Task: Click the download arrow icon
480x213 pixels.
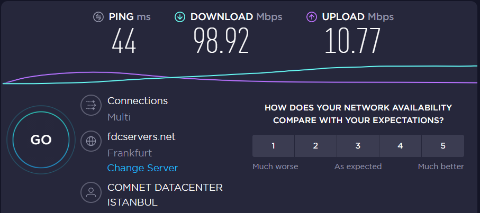Action: click(180, 17)
